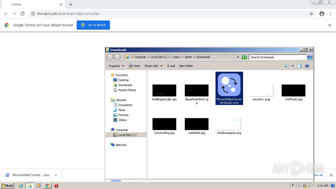Set Chrome as default browser
The height and width of the screenshot is (189, 336).
[93, 25]
